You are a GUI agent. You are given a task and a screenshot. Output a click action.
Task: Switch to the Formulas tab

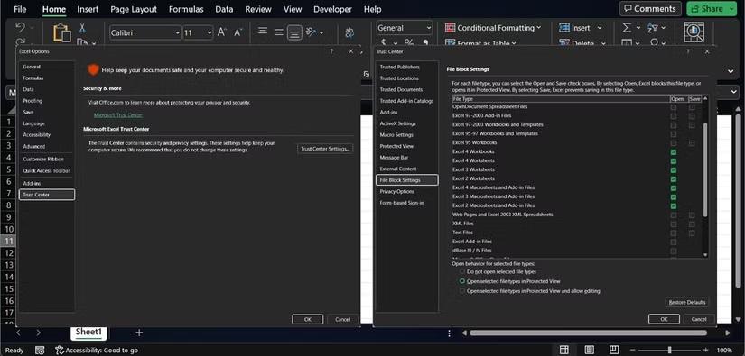point(186,9)
